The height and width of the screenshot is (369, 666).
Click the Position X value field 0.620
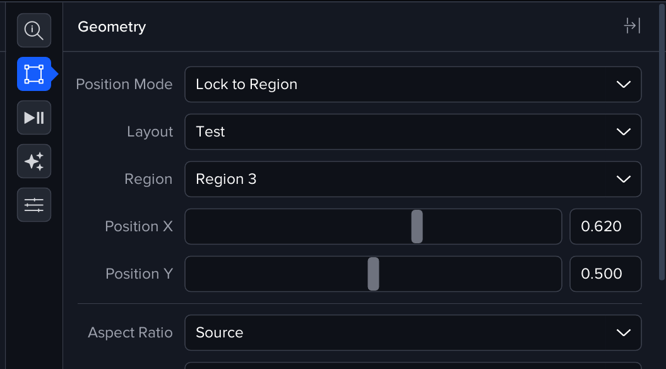pos(605,226)
